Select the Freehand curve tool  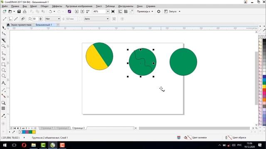(x=3, y=53)
